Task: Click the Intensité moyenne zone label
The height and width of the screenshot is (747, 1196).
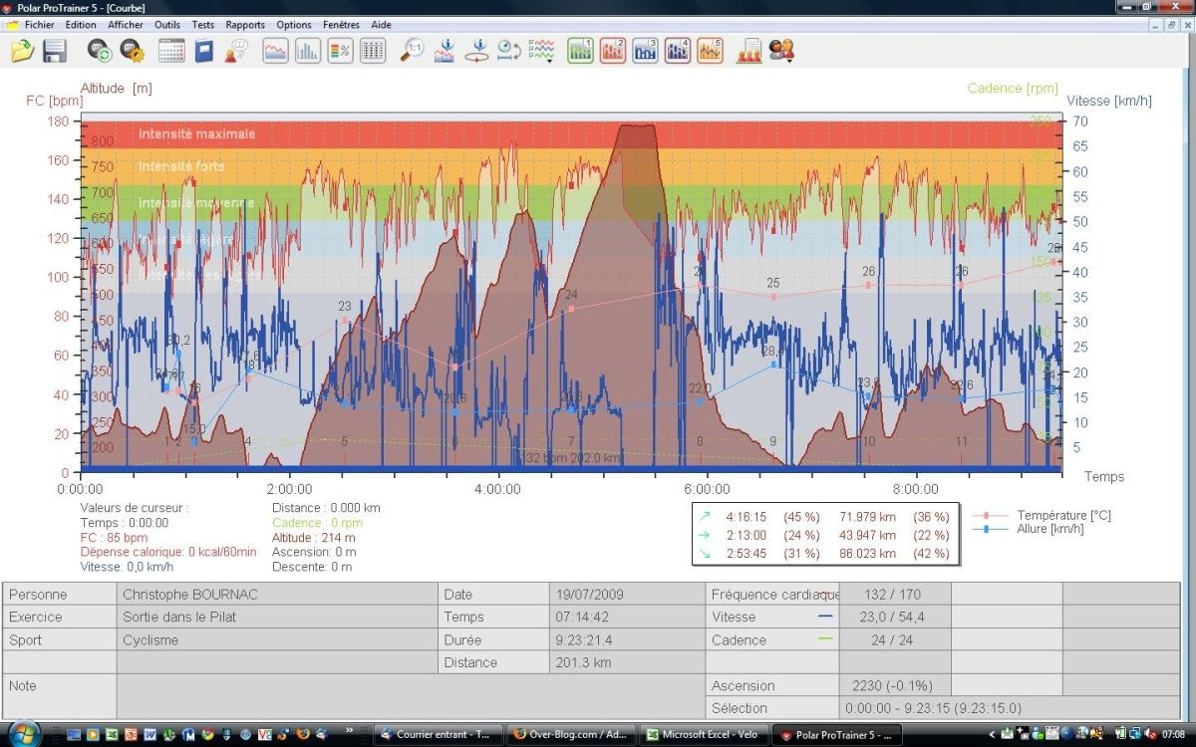Action: coord(196,202)
